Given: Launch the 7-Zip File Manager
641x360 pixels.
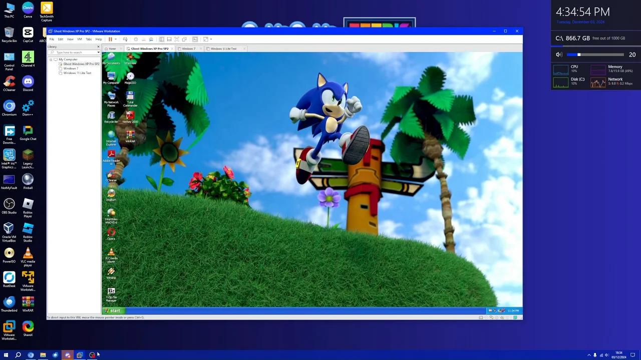Looking at the screenshot, I should point(111,292).
